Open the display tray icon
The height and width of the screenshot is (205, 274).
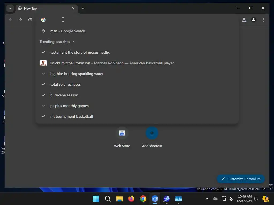224,199
